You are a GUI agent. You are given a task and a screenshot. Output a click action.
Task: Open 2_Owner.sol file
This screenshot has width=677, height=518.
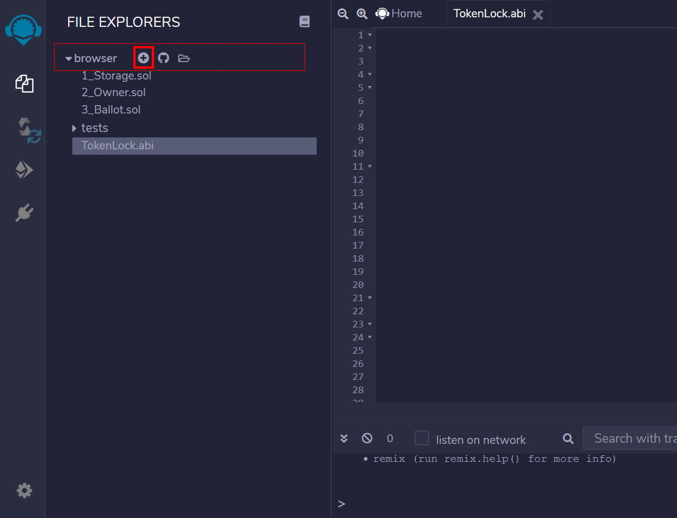(x=114, y=93)
